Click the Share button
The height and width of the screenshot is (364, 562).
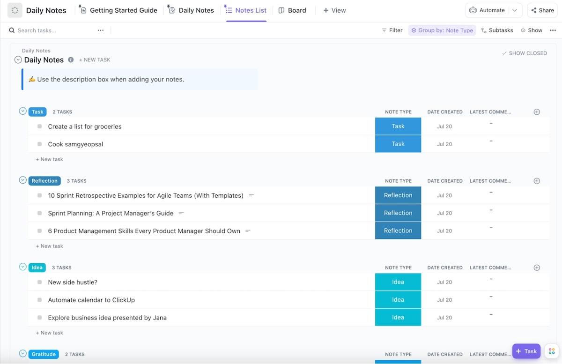542,10
